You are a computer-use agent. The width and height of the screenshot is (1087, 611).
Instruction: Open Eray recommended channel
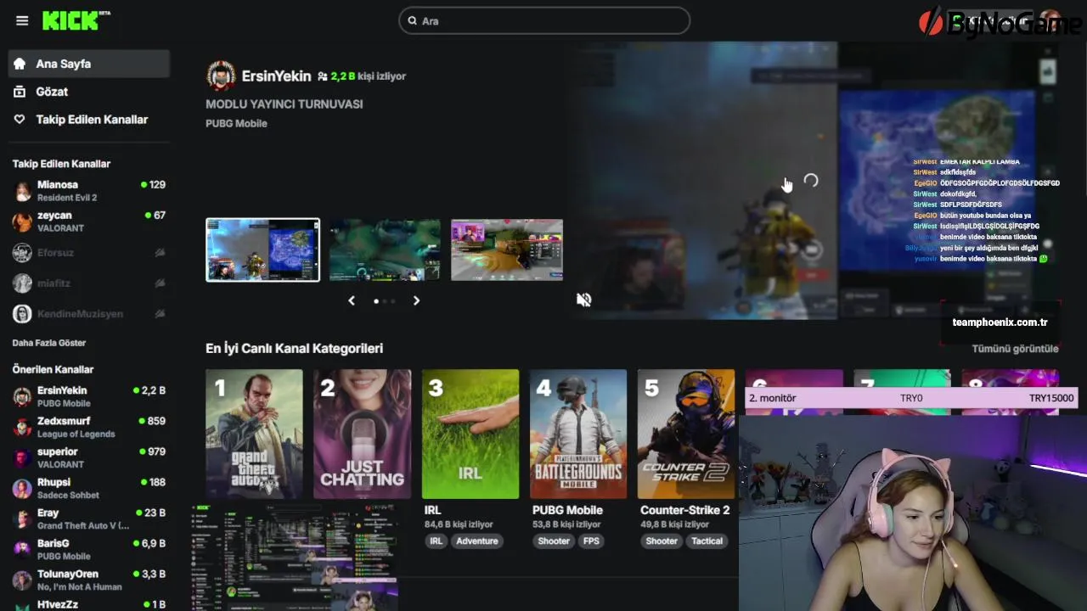pyautogui.click(x=89, y=519)
